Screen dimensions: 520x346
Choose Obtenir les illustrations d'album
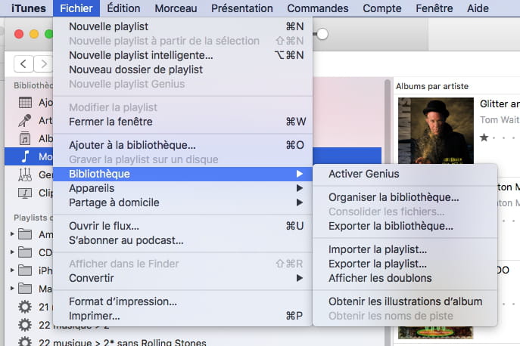coord(405,301)
